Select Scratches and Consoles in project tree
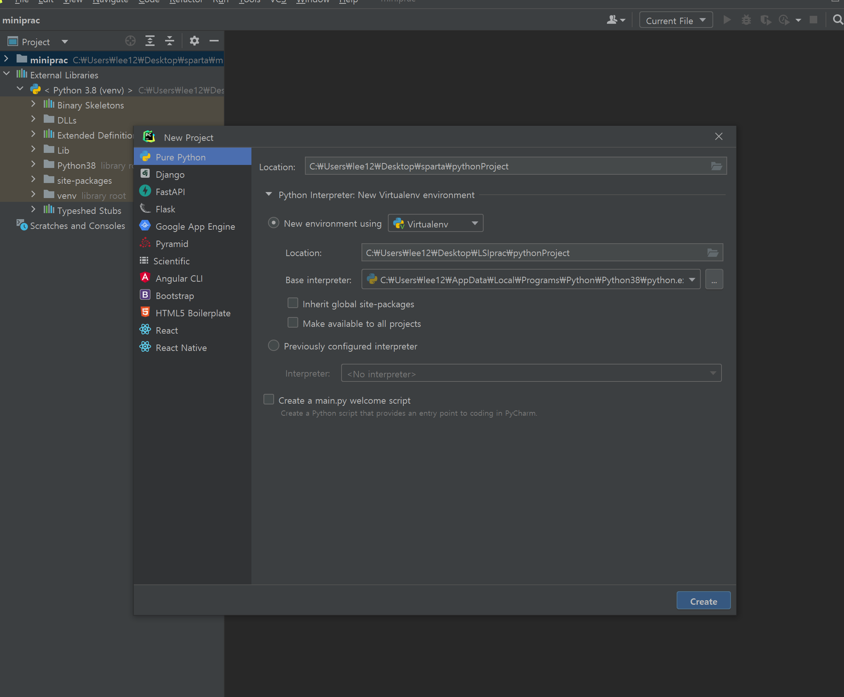The height and width of the screenshot is (697, 844). tap(78, 226)
